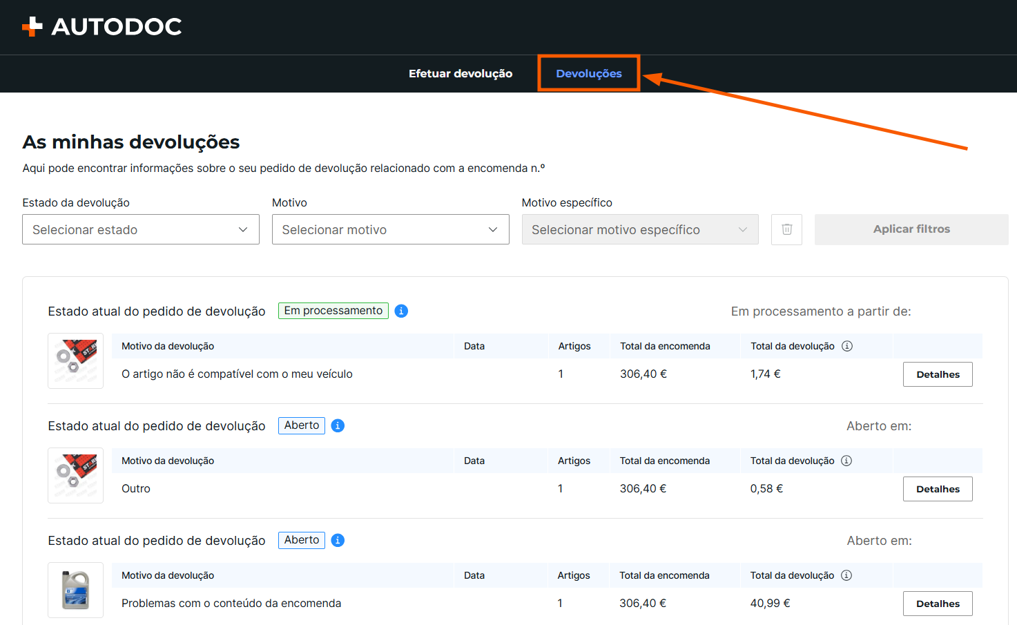
Task: Click info icon next to second Total da devolução
Action: 846,461
